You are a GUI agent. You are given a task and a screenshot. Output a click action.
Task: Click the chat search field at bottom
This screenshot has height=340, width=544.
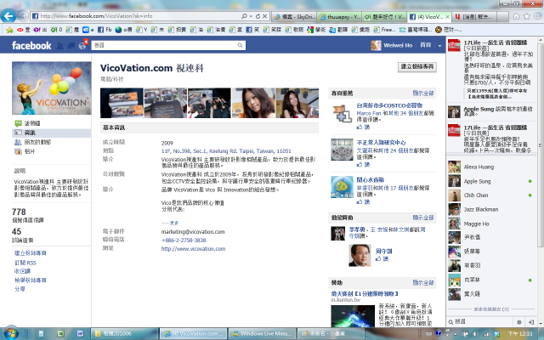482,322
